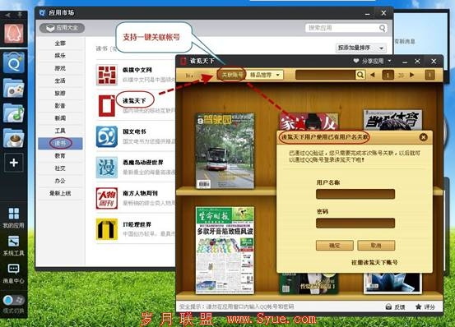This screenshot has height=327, width=455.
Task: Click the 分享应用 heart icon in 读览天下
Action: point(356,61)
